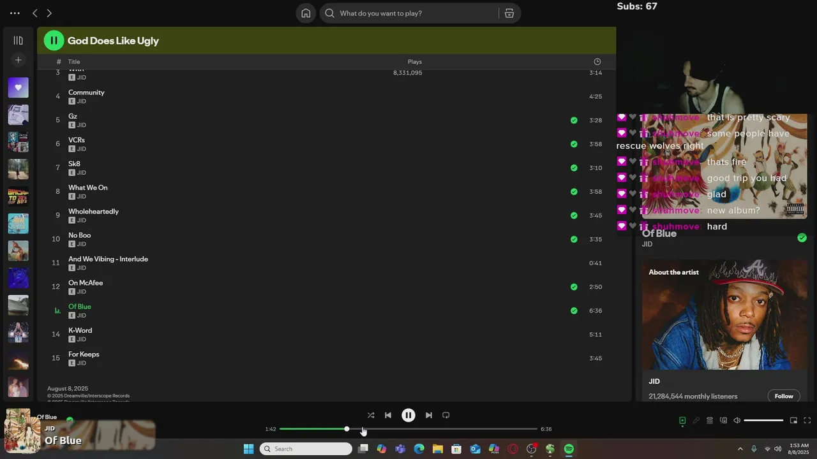Viewport: 817px width, 459px height.
Task: Click the Spotify Home icon
Action: 306,13
